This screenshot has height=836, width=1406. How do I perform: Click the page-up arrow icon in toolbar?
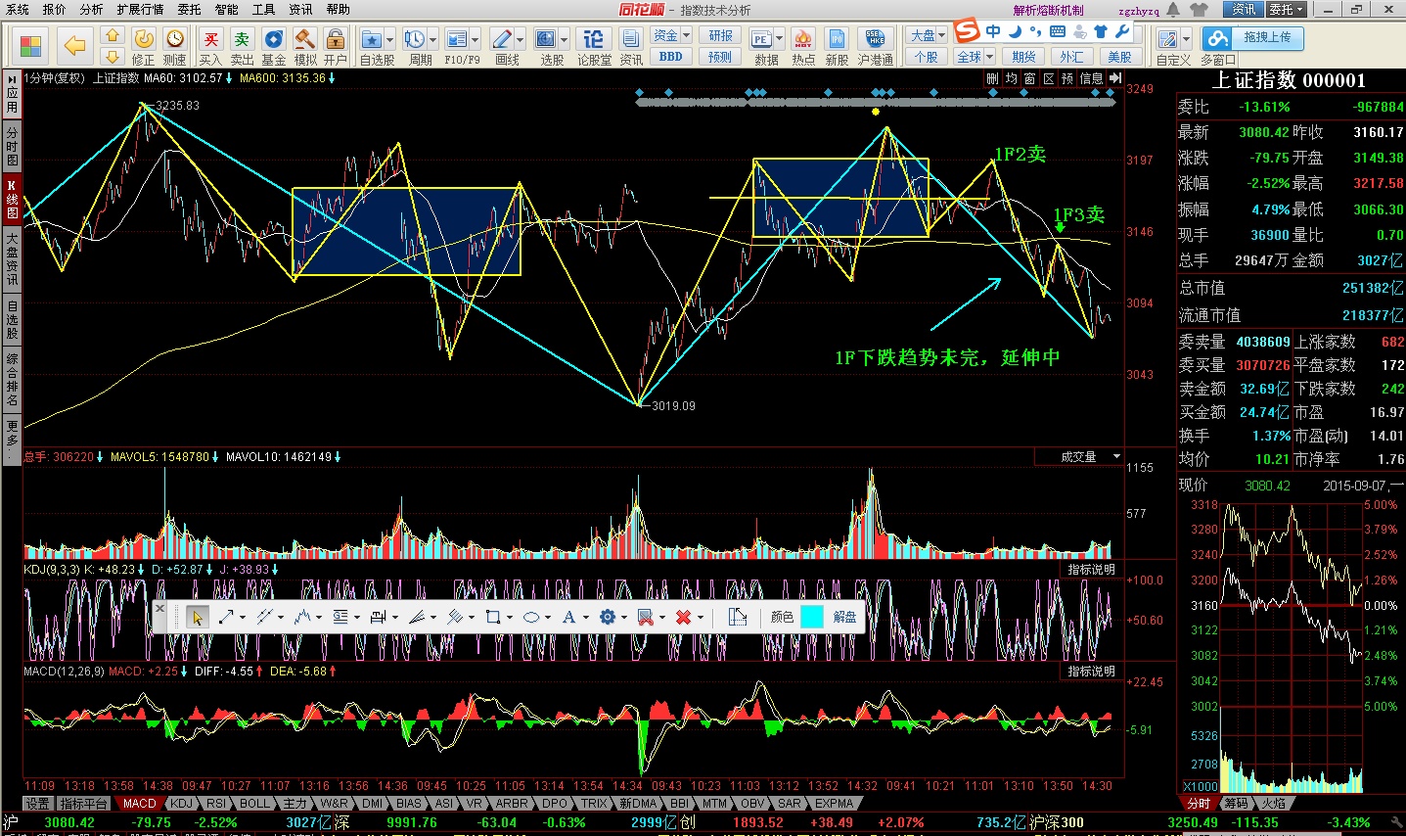113,34
